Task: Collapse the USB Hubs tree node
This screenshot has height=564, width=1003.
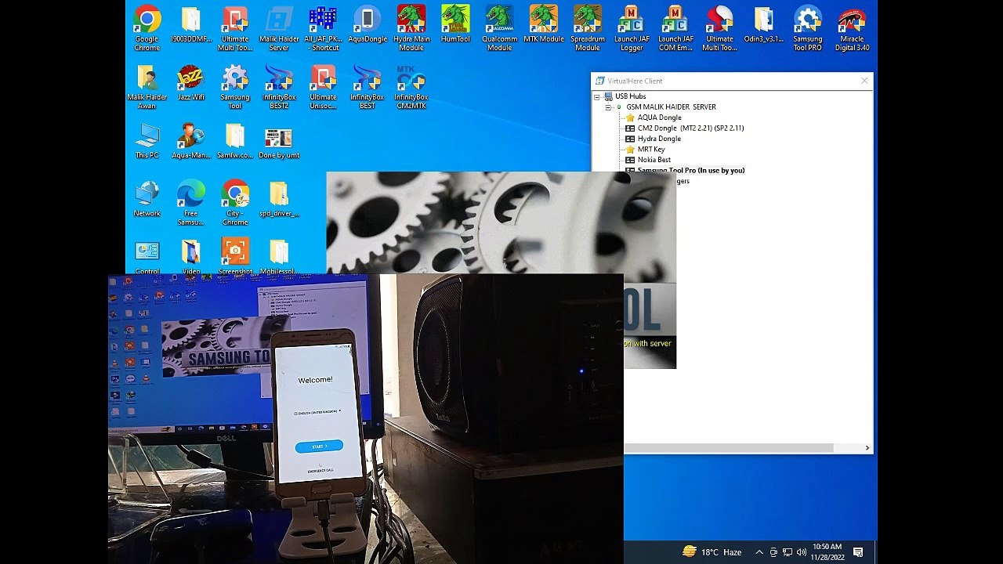Action: tap(597, 96)
